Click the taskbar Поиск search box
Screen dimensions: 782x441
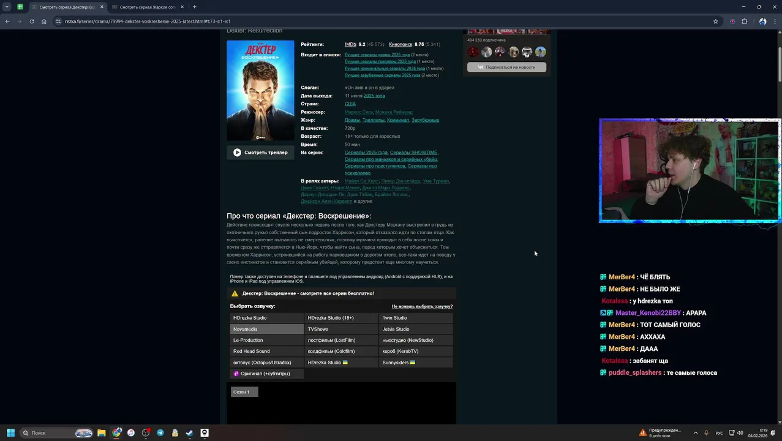tap(56, 433)
